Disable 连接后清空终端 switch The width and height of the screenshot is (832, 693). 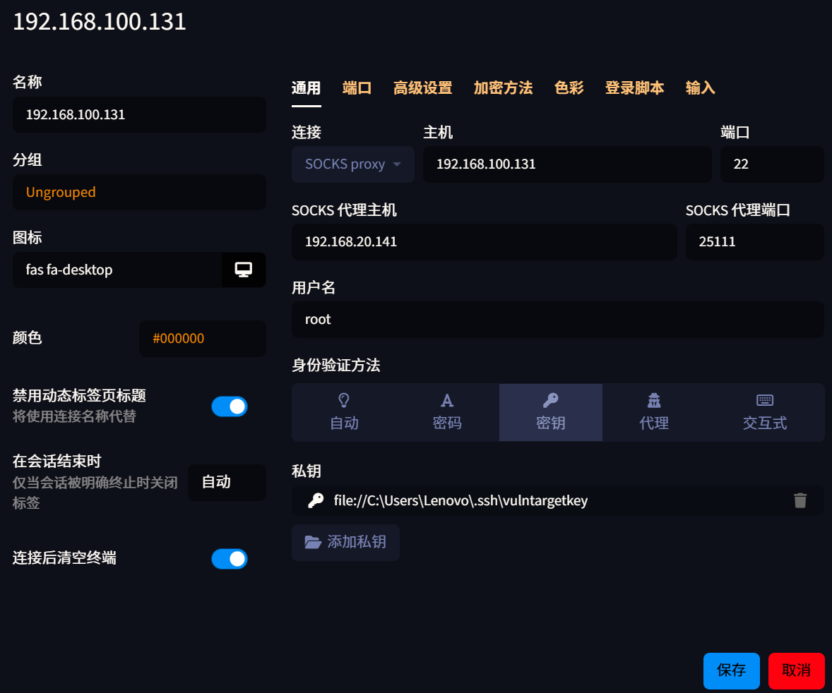tap(229, 559)
